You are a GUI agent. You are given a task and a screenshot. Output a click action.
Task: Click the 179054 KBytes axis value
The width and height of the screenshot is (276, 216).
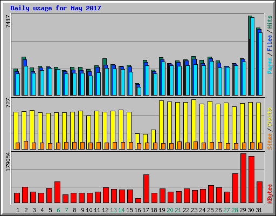[8, 161]
